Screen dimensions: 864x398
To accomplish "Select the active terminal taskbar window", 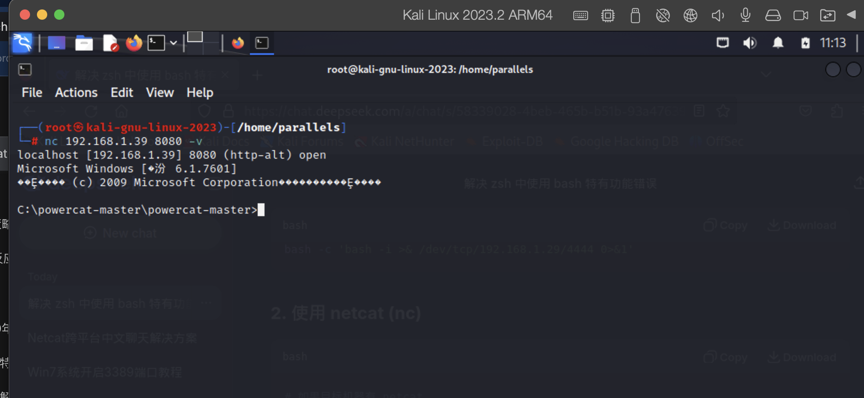I will pos(262,43).
